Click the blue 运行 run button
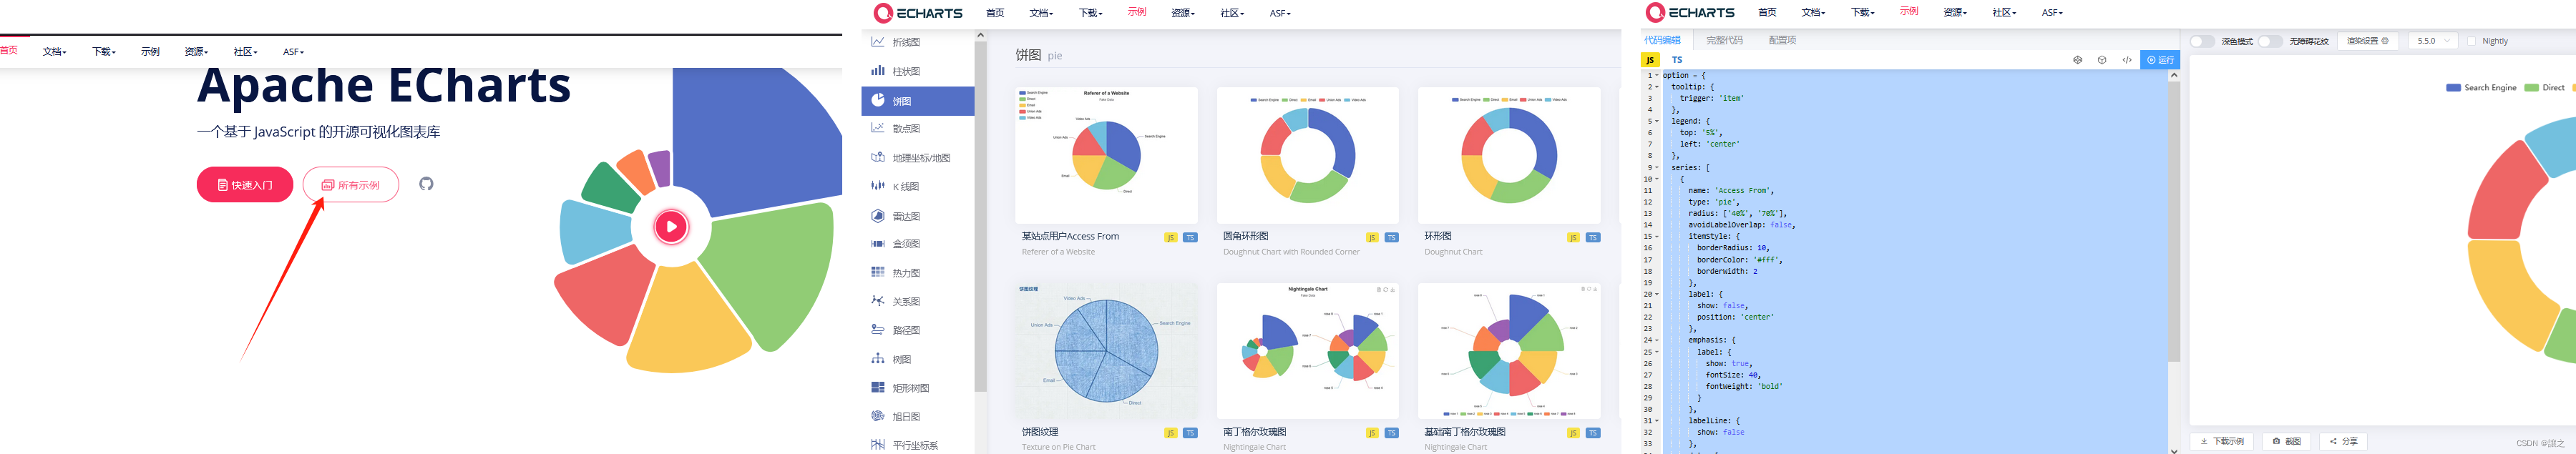 [2160, 60]
